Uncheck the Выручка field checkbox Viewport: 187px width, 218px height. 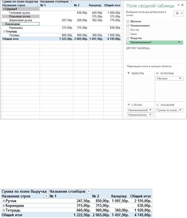point(128,38)
